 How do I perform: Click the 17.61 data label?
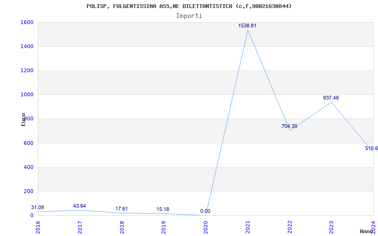point(121,209)
